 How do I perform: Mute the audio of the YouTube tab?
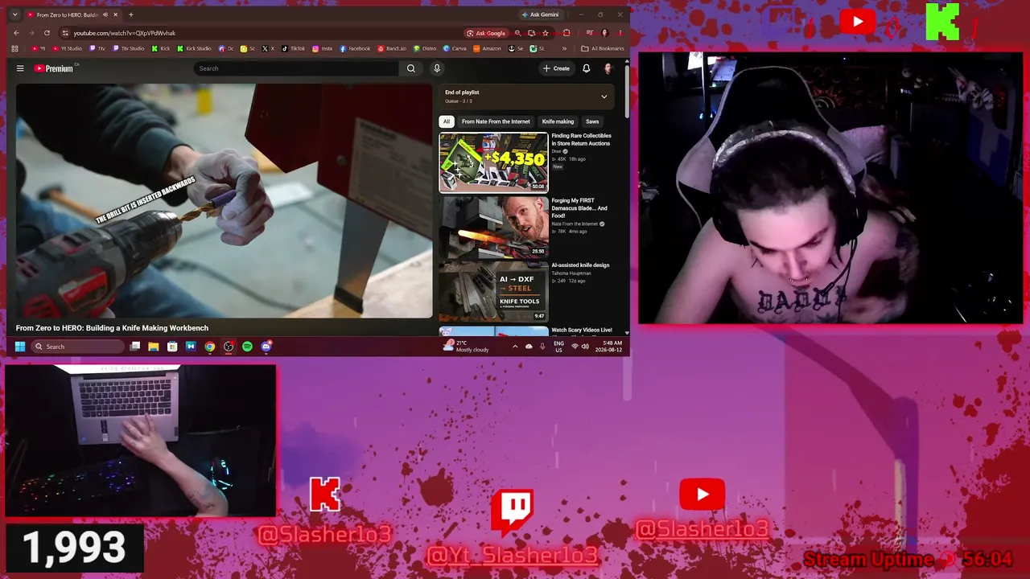coord(105,14)
